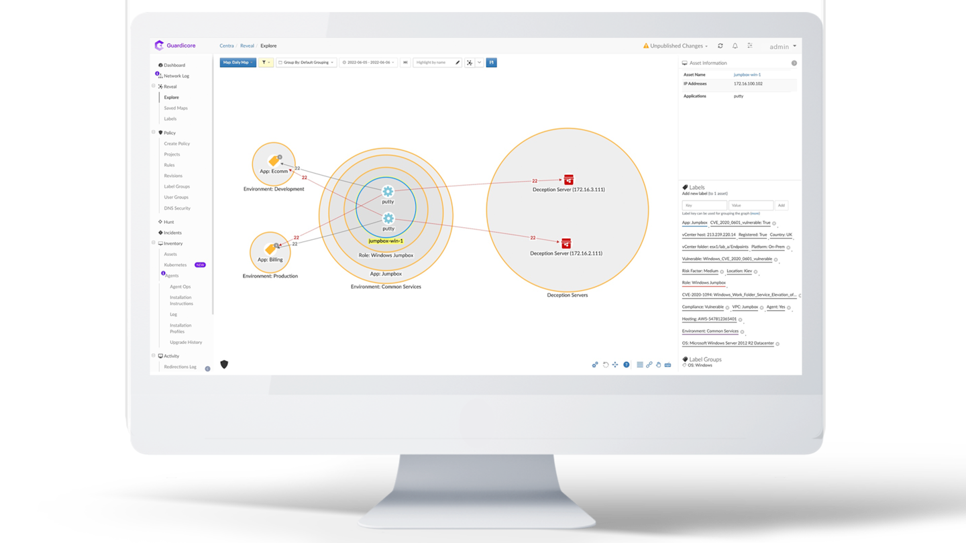Collapse the Policy tree section

pyautogui.click(x=154, y=133)
